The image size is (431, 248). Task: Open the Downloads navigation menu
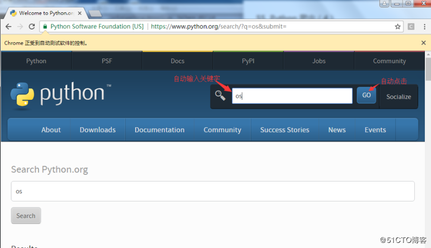pyautogui.click(x=97, y=130)
